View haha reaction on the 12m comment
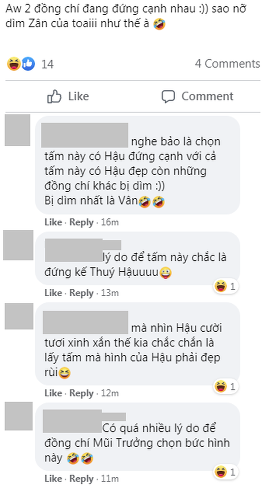Screen dimensions: 269x488 click(220, 386)
